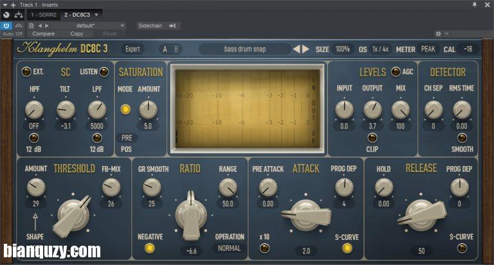The height and width of the screenshot is (265, 494).
Task: Change CAL -18 calibration value
Action: (x=468, y=49)
